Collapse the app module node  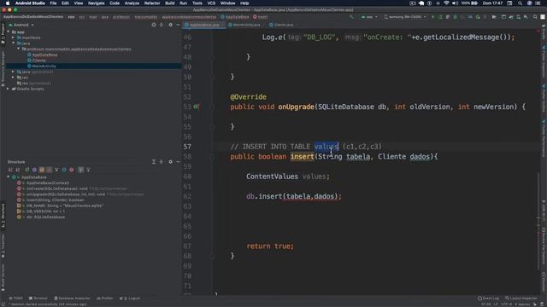pyautogui.click(x=8, y=32)
